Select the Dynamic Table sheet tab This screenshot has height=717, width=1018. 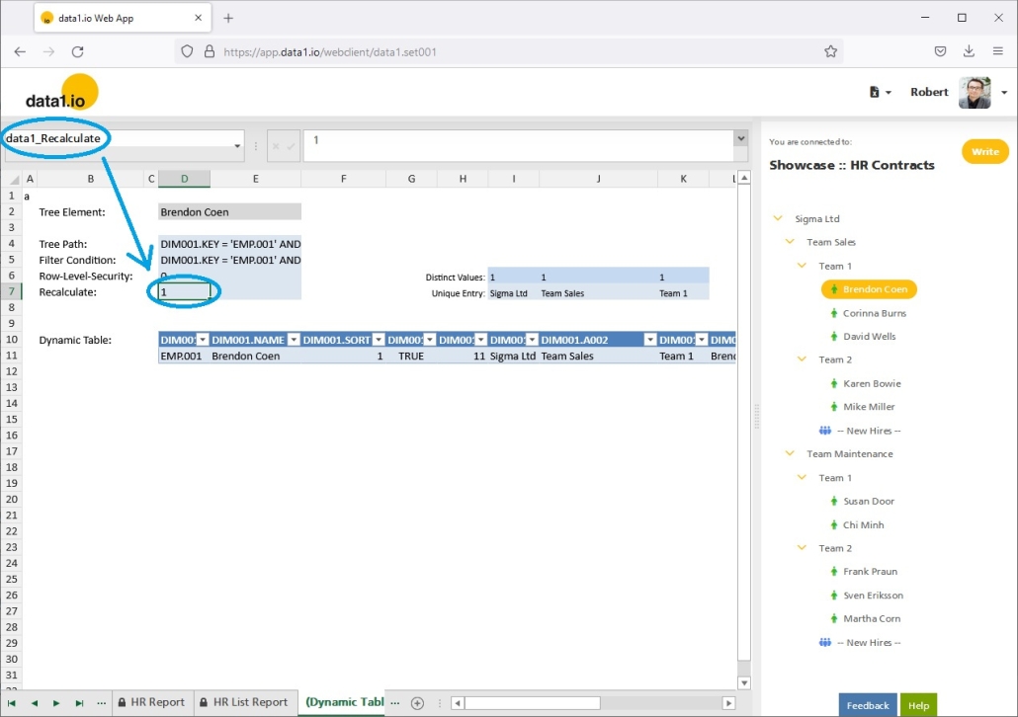click(342, 702)
